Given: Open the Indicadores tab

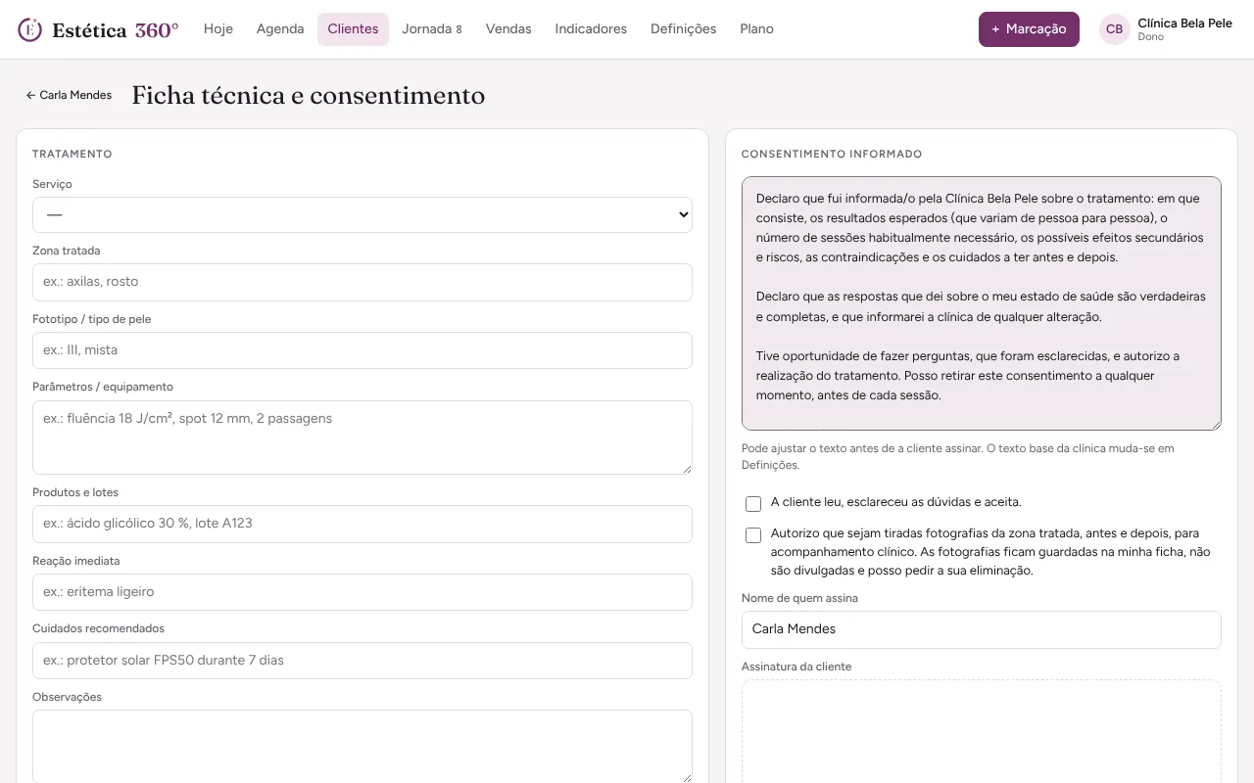Looking at the screenshot, I should pyautogui.click(x=591, y=29).
